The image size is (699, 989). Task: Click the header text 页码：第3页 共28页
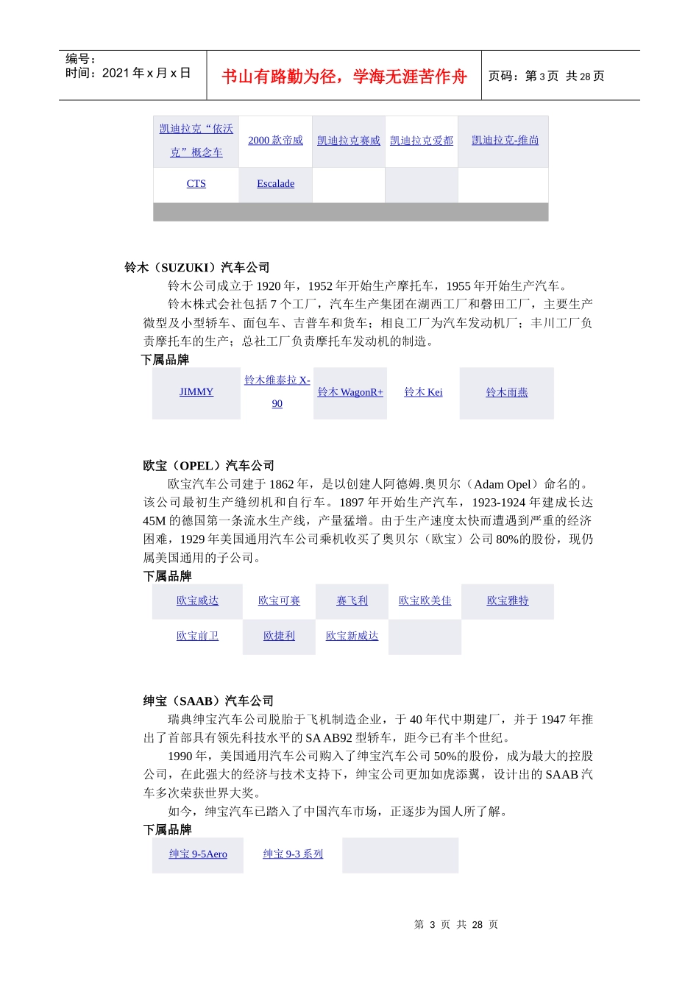pos(547,76)
